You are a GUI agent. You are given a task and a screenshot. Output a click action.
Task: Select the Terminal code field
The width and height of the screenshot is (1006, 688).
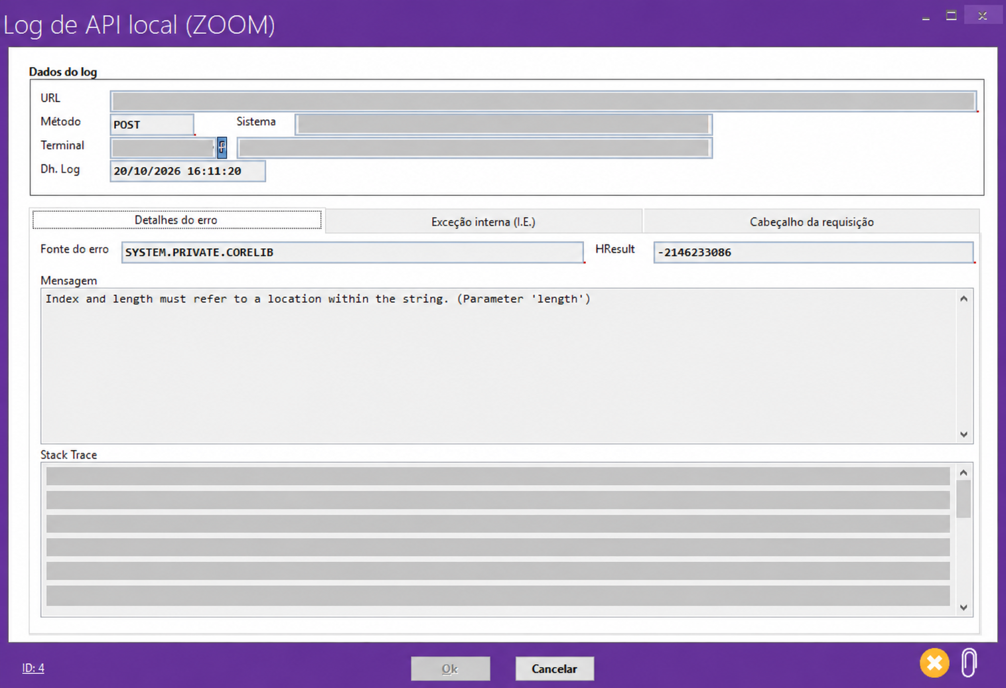(163, 148)
